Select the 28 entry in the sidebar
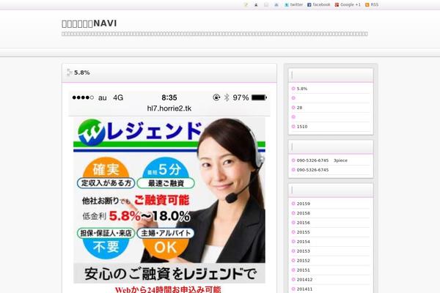Screen dimensions: 440x293 (299, 108)
